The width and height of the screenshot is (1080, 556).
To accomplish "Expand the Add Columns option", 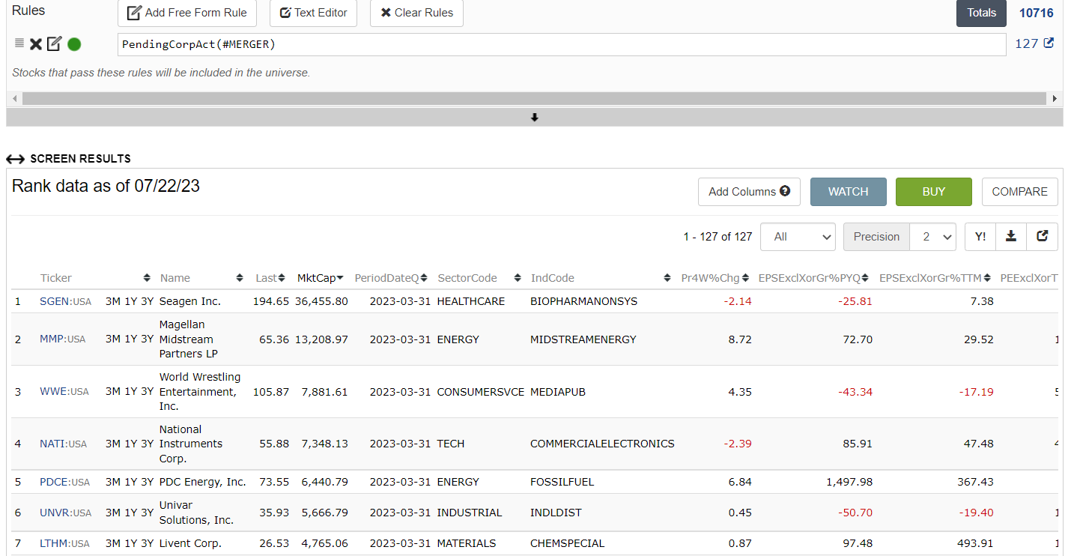I will click(x=749, y=192).
